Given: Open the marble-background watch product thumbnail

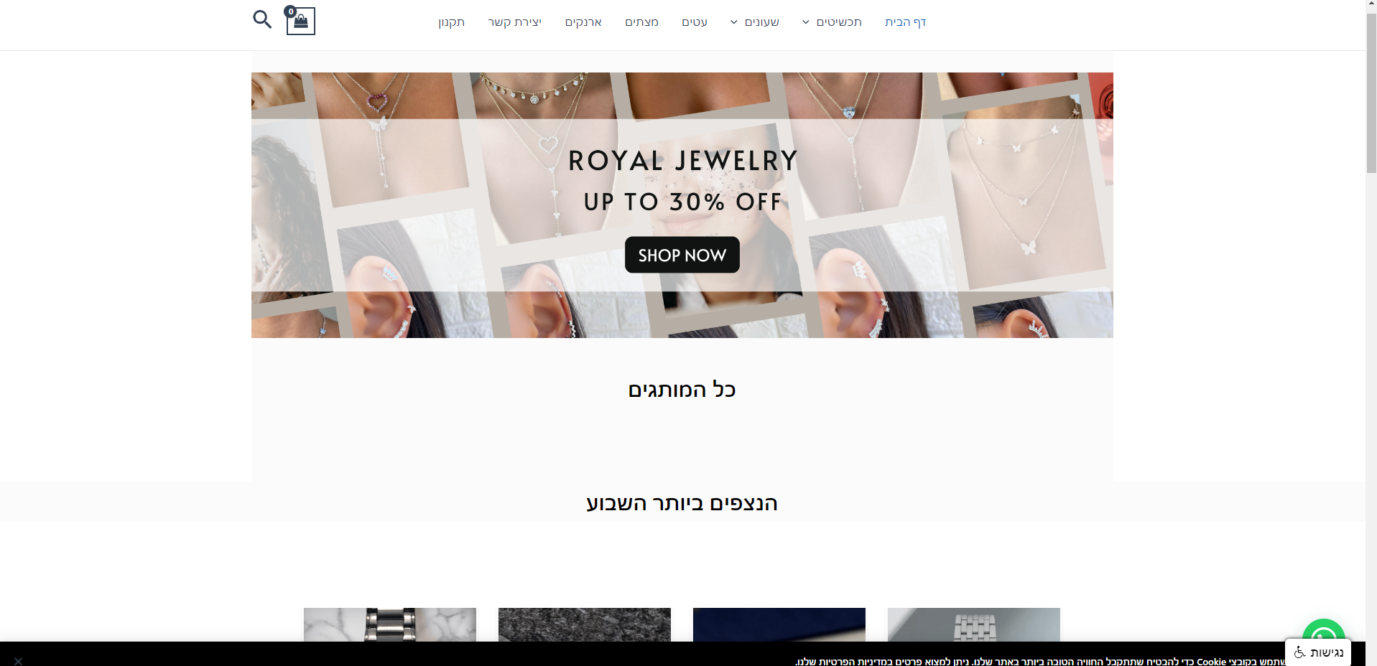Looking at the screenshot, I should 390,625.
